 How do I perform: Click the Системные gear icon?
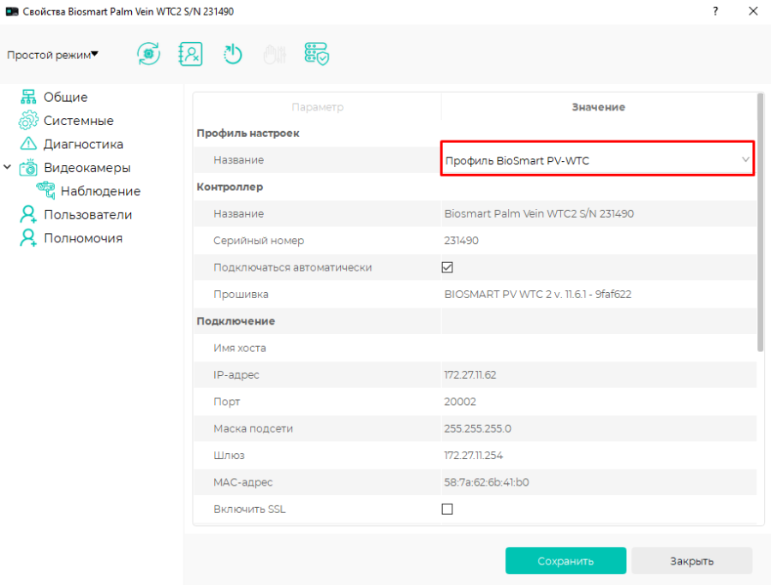(28, 121)
